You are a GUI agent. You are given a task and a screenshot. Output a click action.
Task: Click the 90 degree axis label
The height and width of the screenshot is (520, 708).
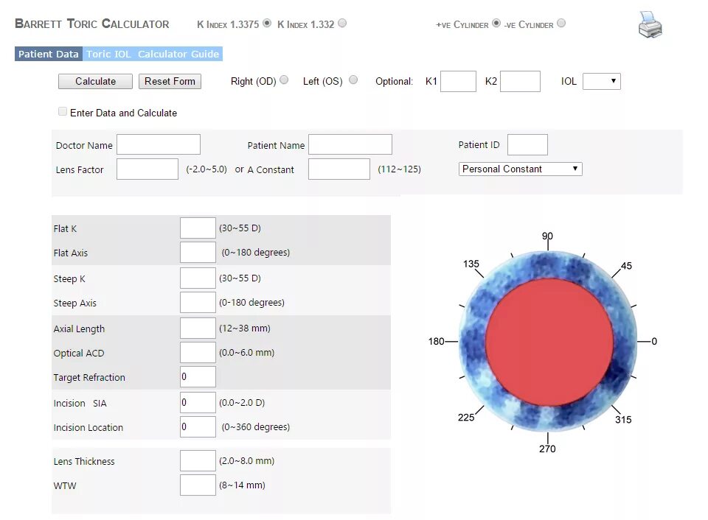click(x=547, y=236)
